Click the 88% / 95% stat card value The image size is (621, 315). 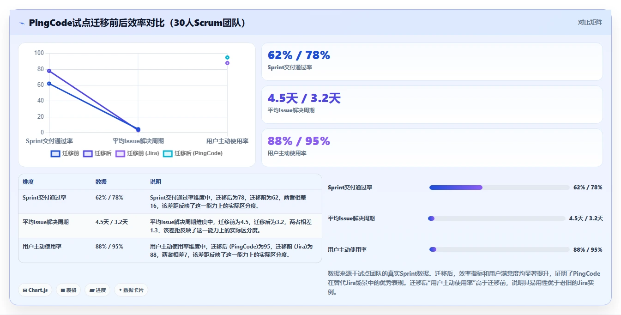coord(299,141)
